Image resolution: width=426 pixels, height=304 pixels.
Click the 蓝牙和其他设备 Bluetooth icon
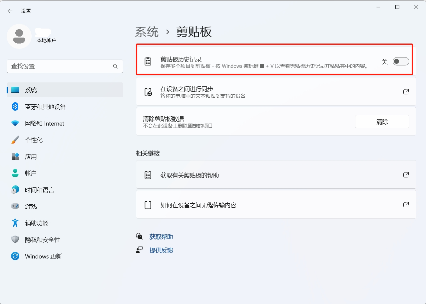coord(15,107)
